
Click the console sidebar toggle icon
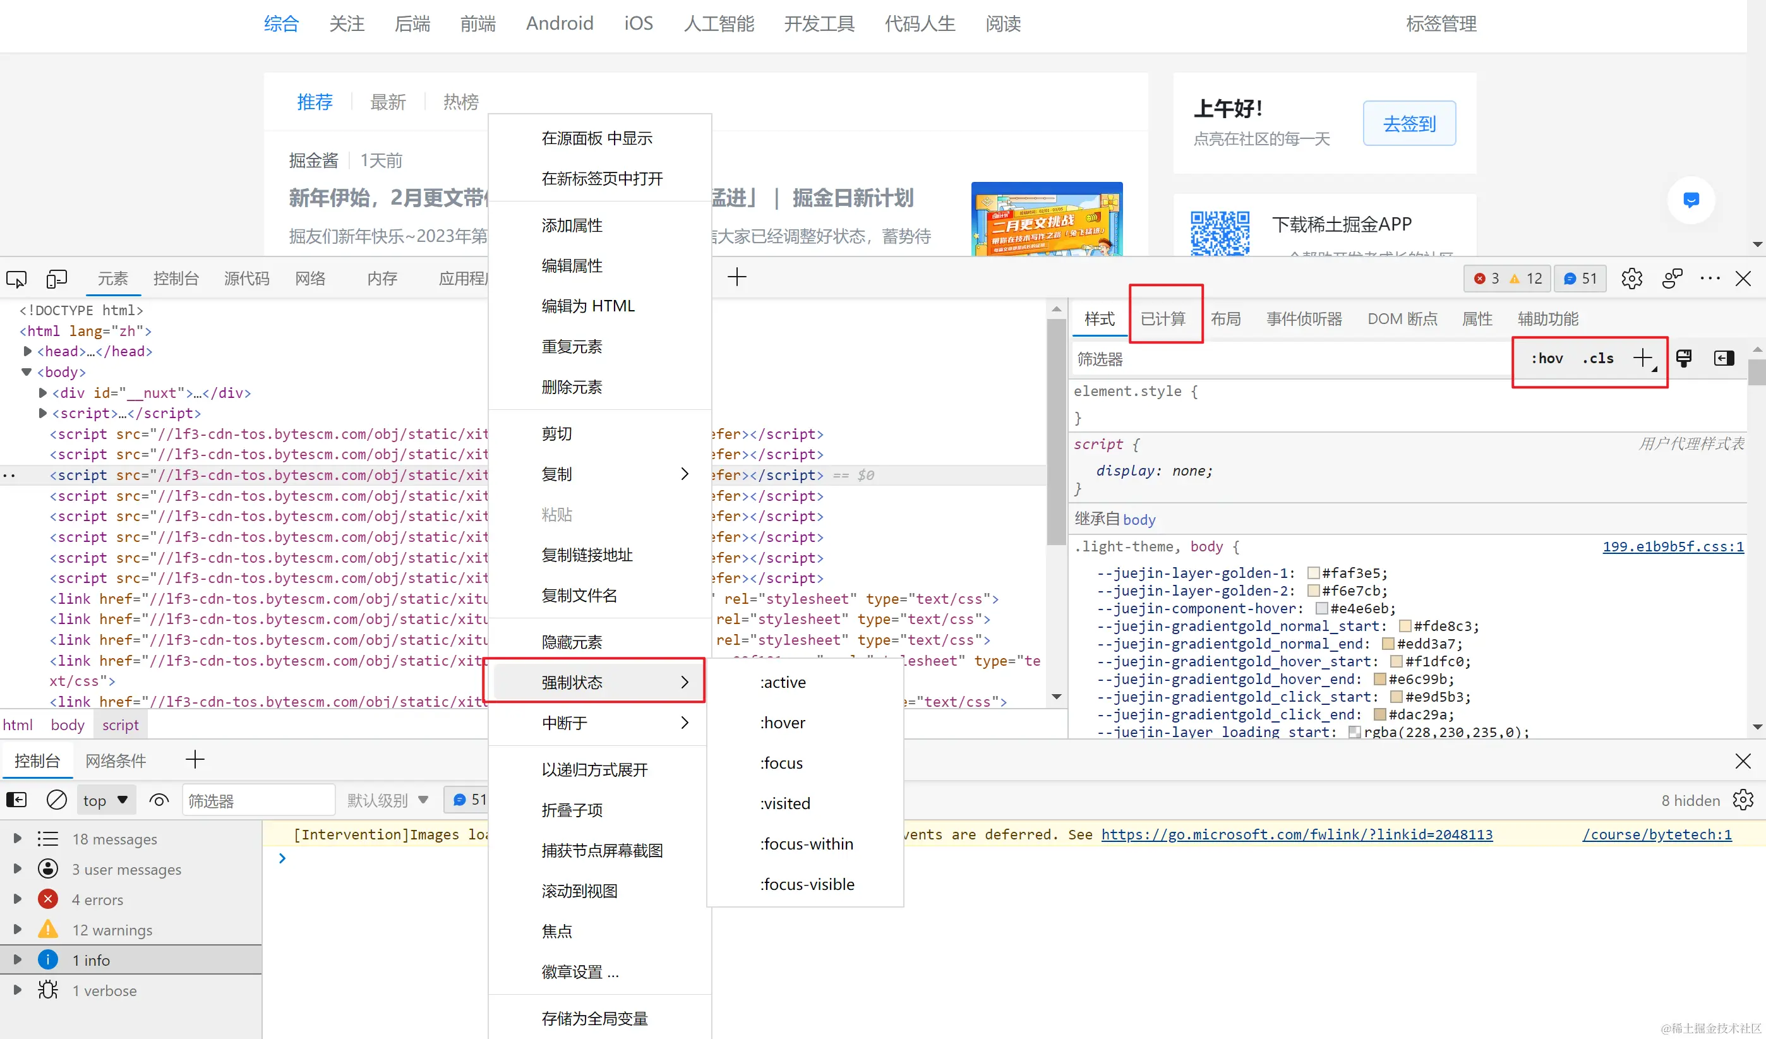coord(16,800)
